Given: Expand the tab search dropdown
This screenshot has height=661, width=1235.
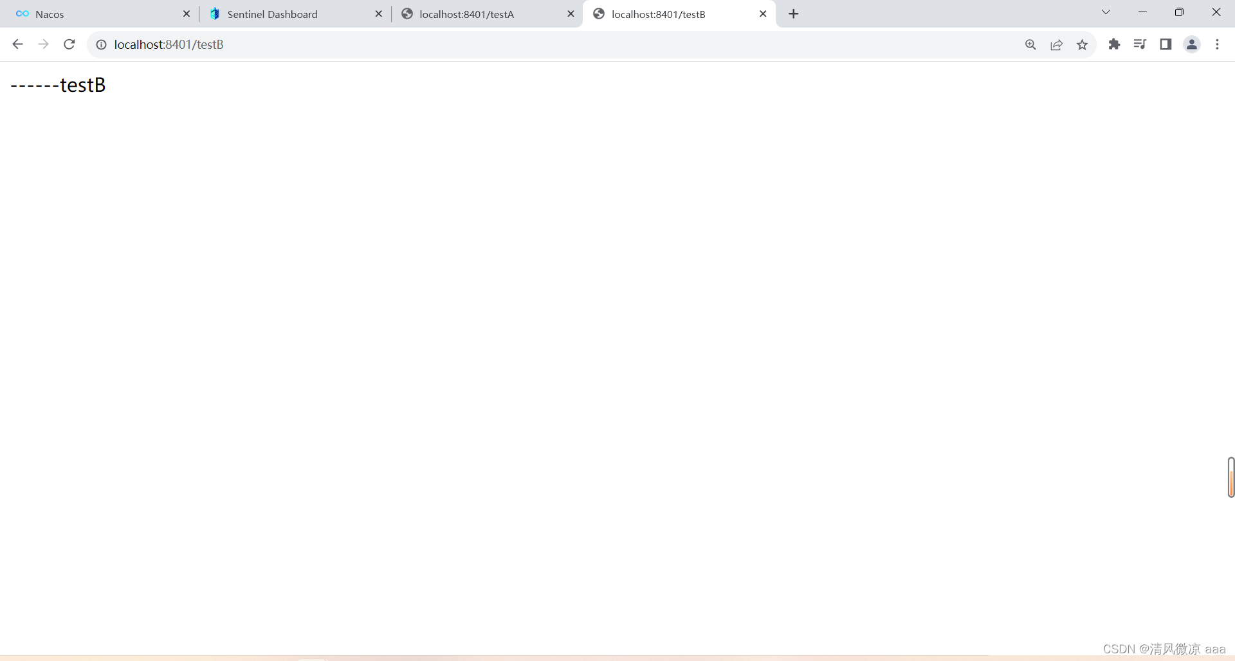Looking at the screenshot, I should point(1106,12).
